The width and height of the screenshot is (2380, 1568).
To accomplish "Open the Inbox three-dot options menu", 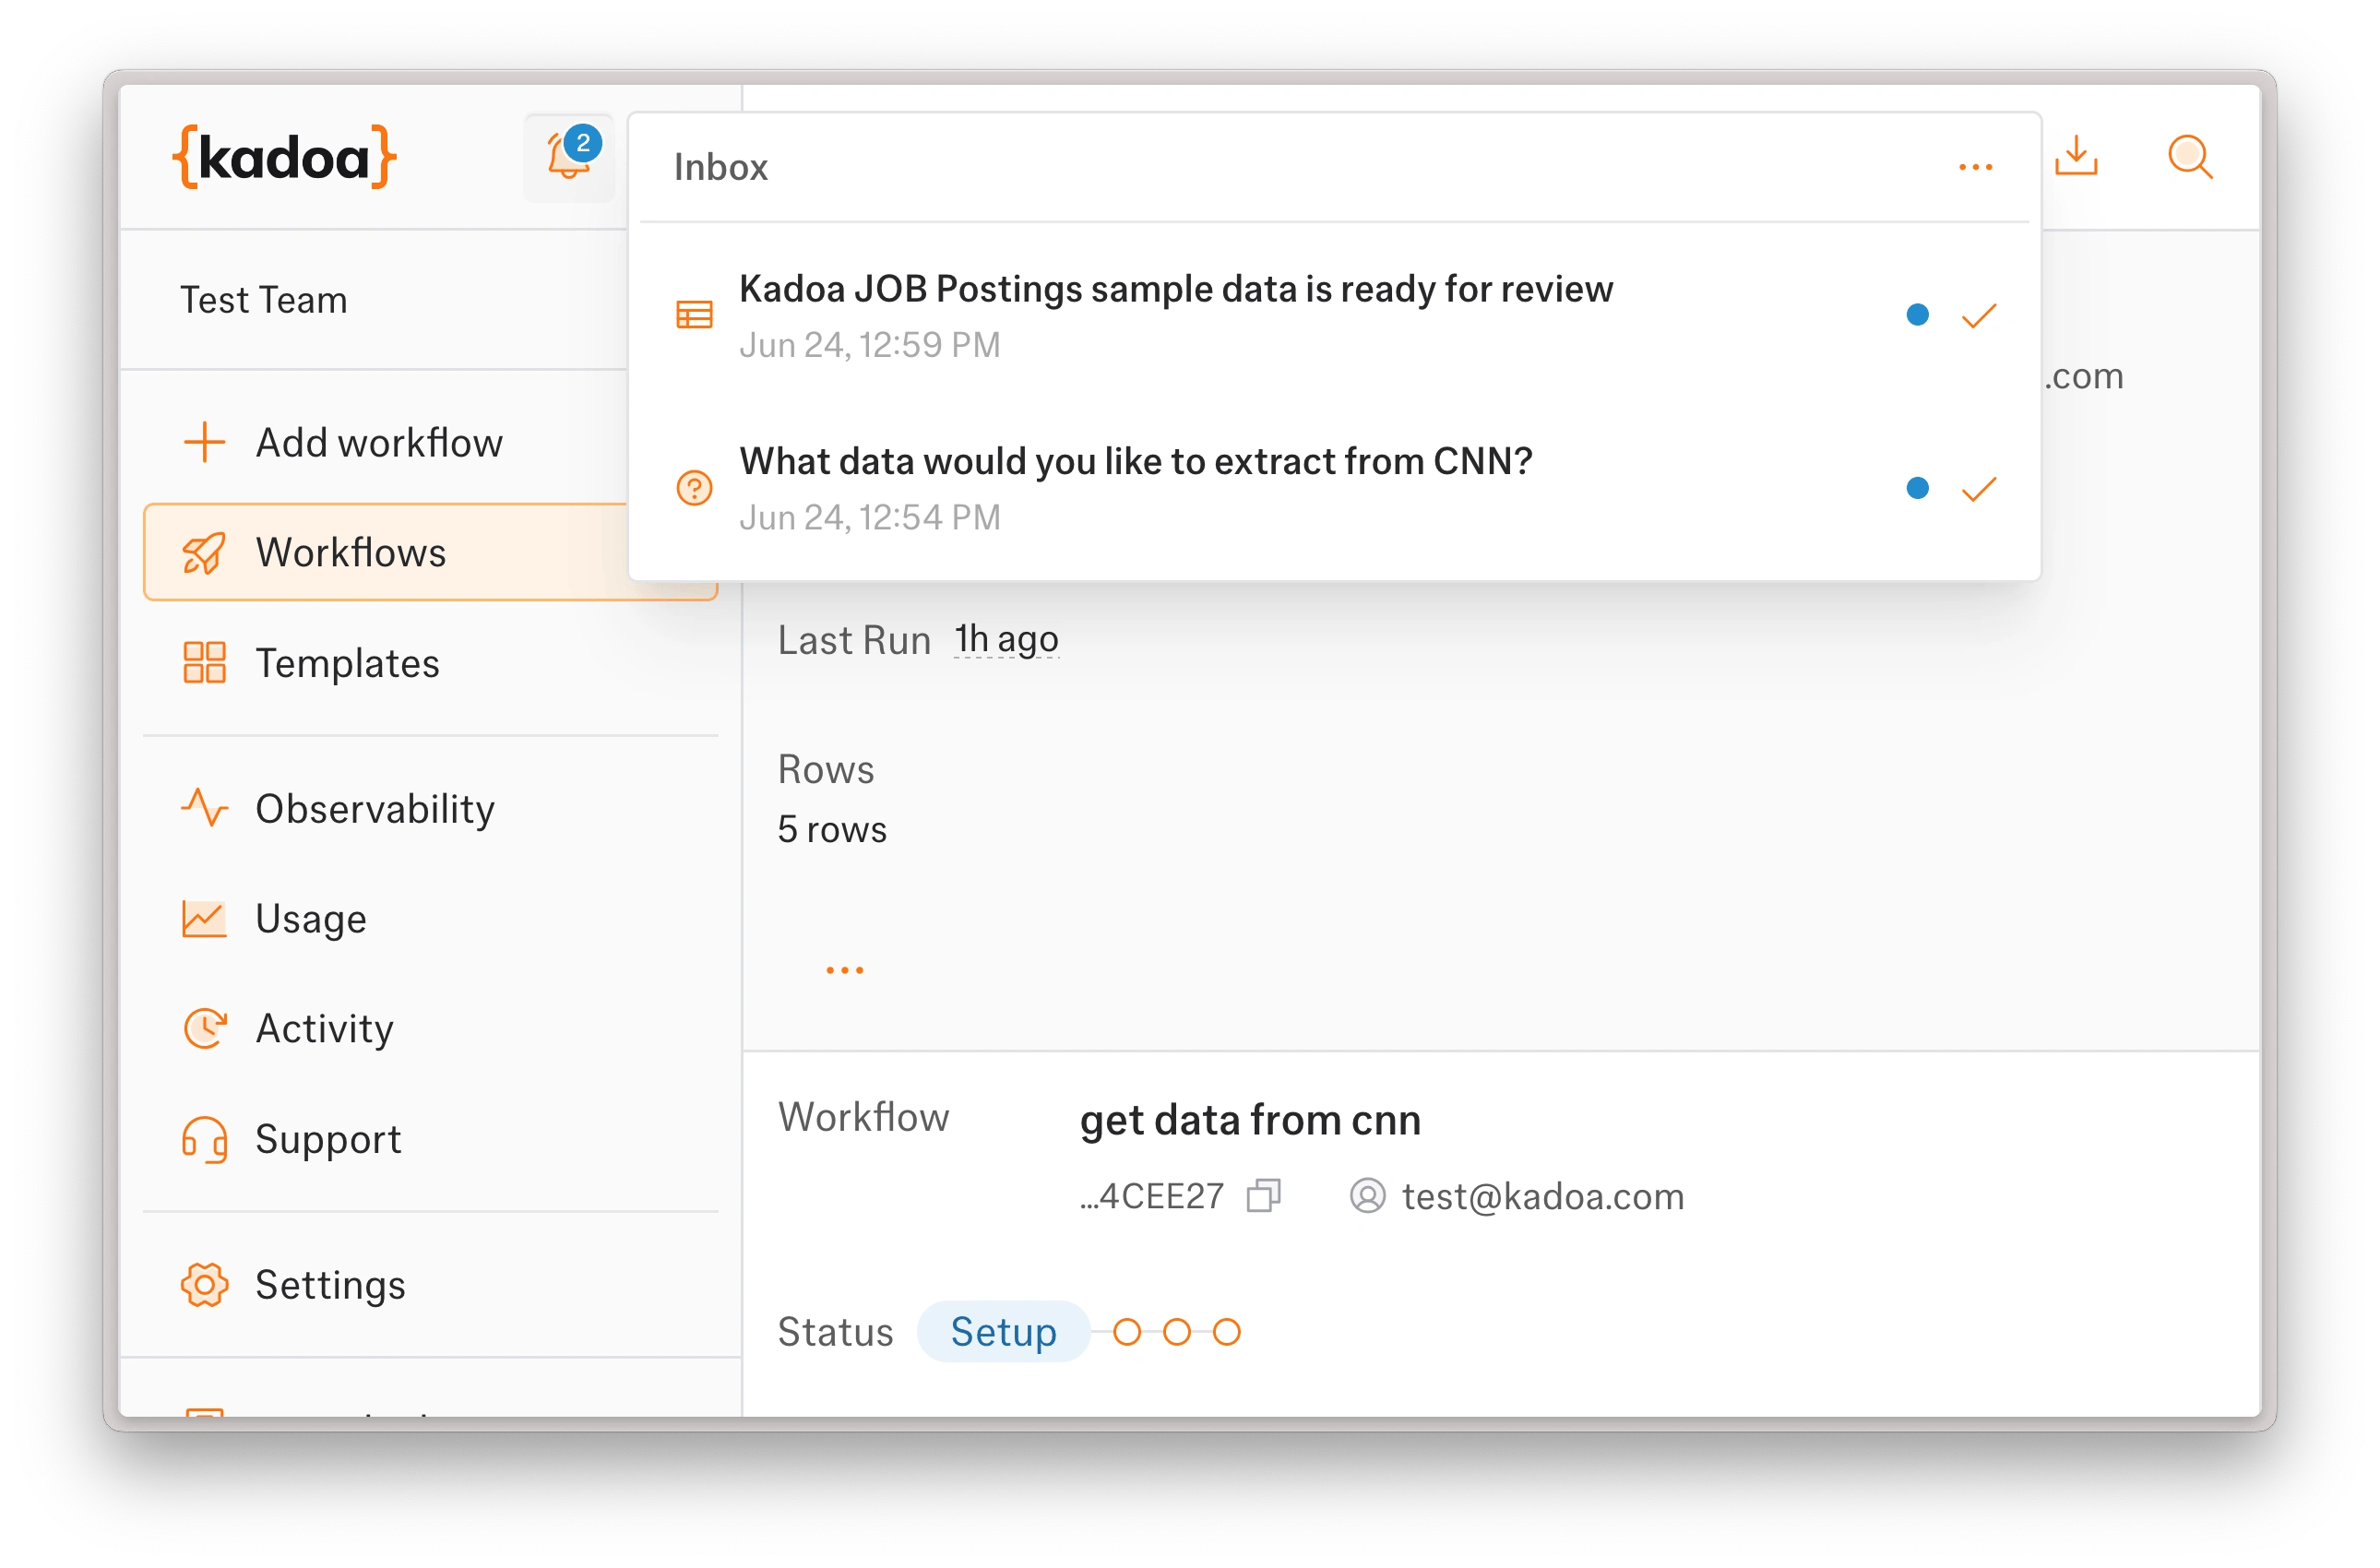I will click(x=1975, y=167).
